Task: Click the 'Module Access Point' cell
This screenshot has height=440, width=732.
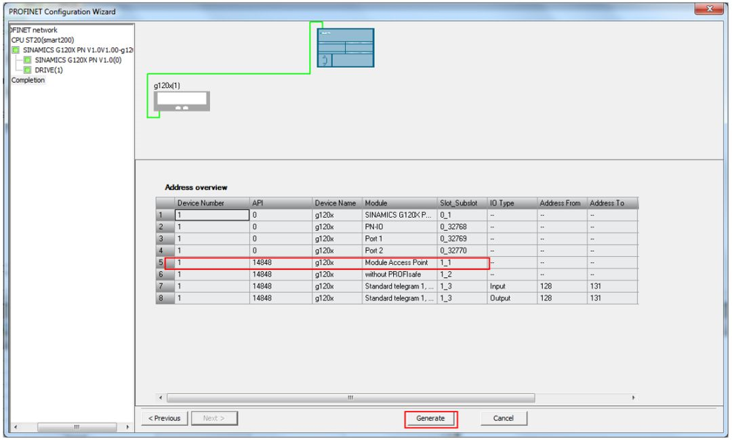Action: [x=400, y=262]
